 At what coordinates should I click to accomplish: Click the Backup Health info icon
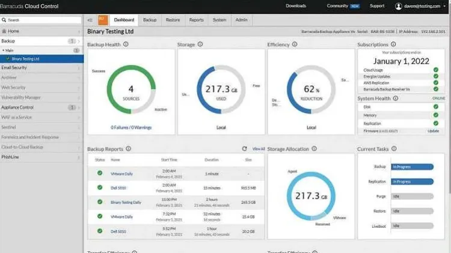click(126, 45)
